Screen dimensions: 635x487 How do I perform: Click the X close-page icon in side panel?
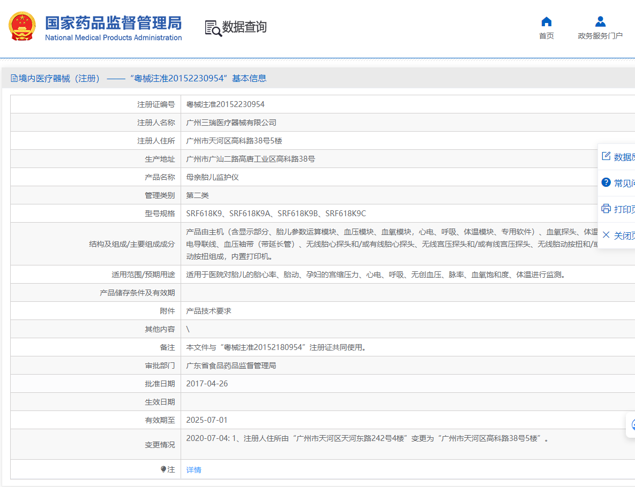606,235
